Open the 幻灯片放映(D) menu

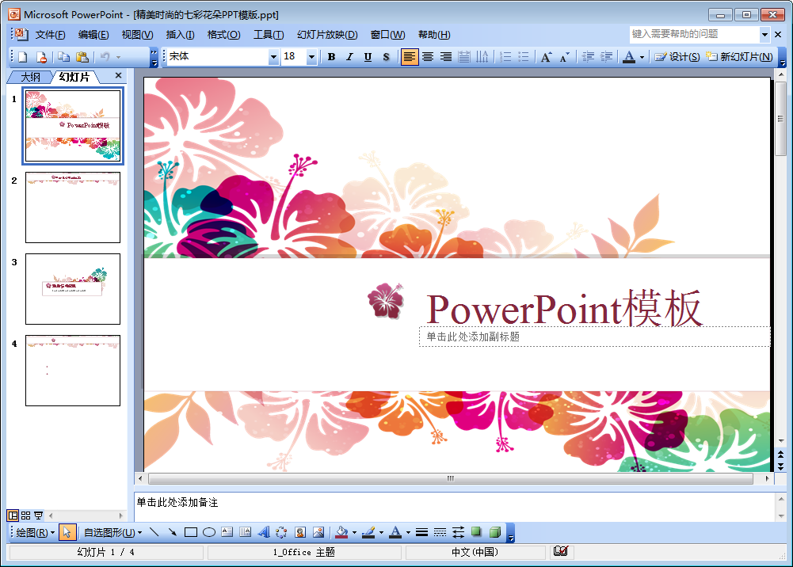point(327,35)
